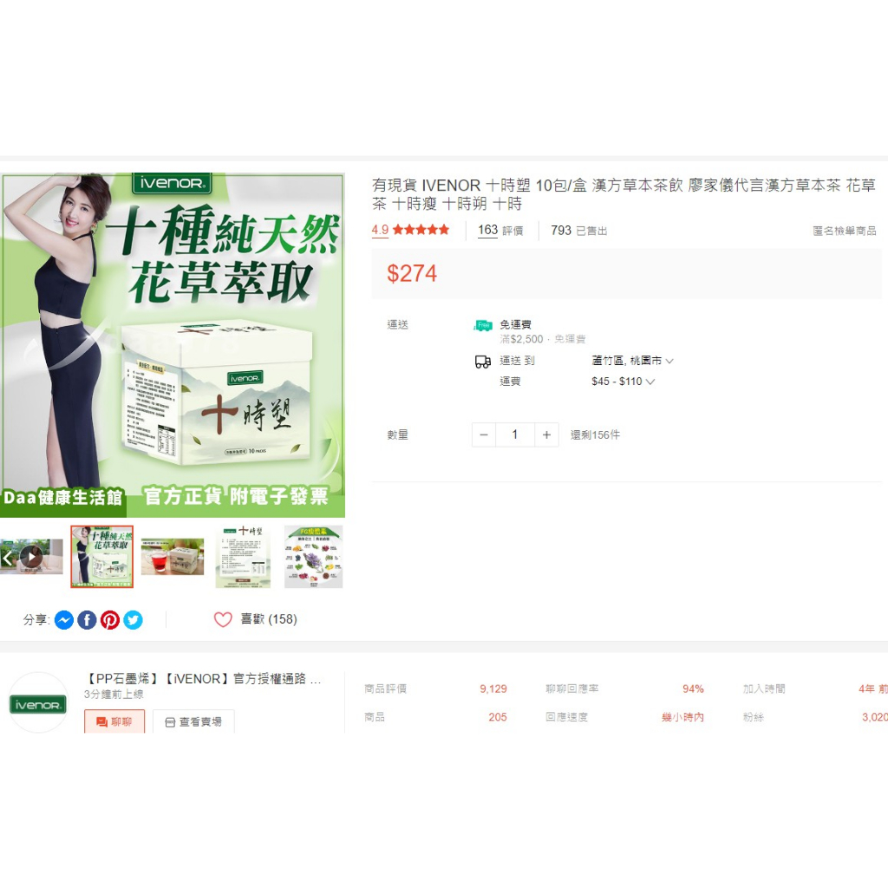Click the delivery truck icon

pos(482,362)
